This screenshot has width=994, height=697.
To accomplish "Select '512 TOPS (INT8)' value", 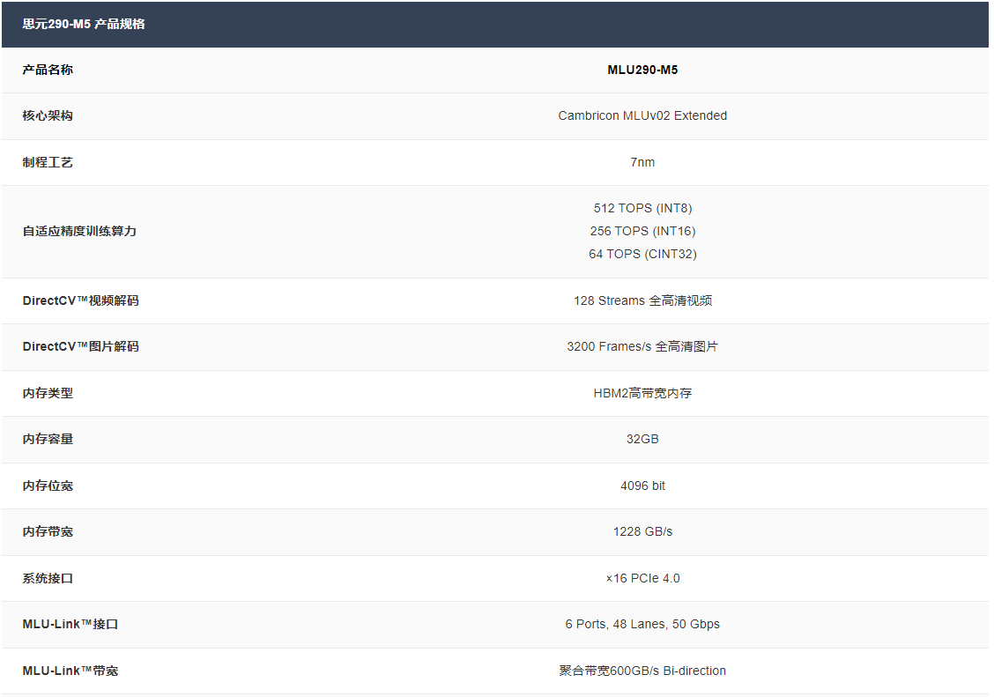I will click(x=642, y=209).
